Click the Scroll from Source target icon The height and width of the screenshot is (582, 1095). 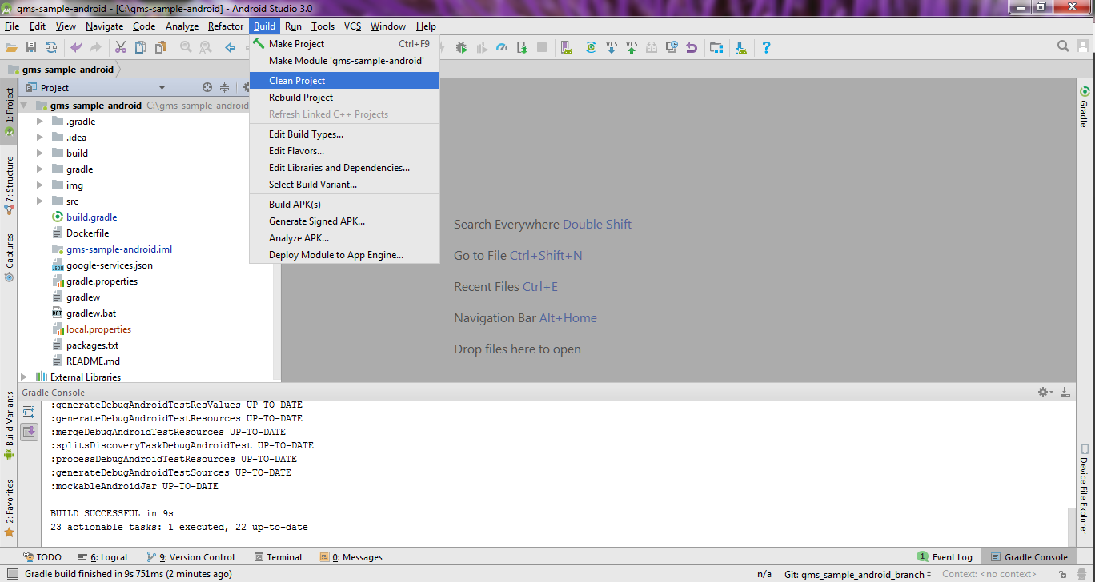pyautogui.click(x=207, y=88)
